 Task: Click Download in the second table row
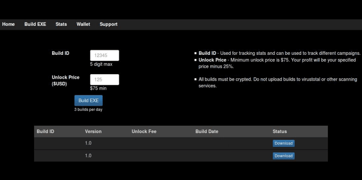tap(284, 156)
